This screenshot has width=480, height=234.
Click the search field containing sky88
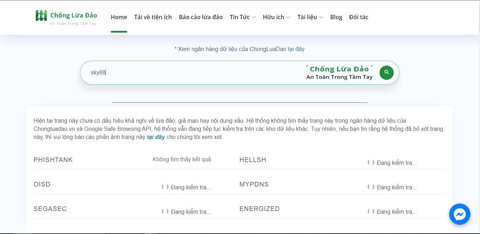(195, 73)
